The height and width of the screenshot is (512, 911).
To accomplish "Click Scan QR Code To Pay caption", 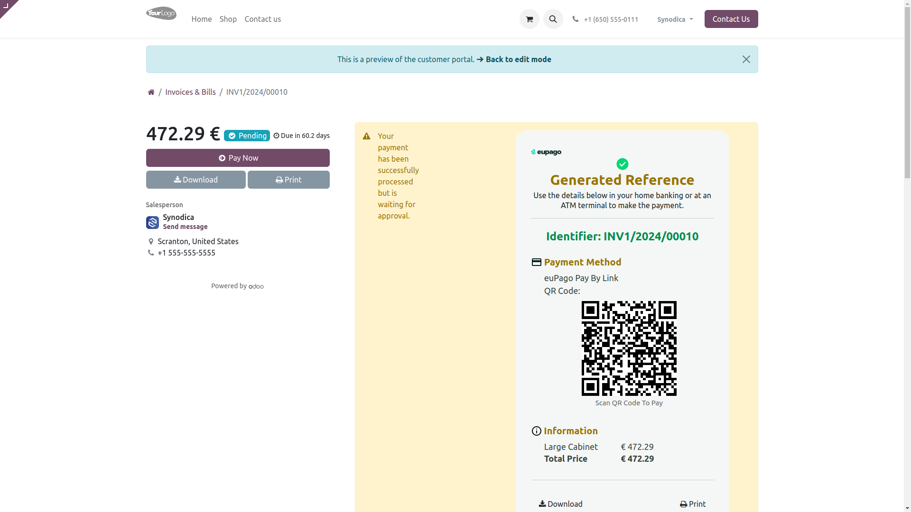I will coord(629,403).
